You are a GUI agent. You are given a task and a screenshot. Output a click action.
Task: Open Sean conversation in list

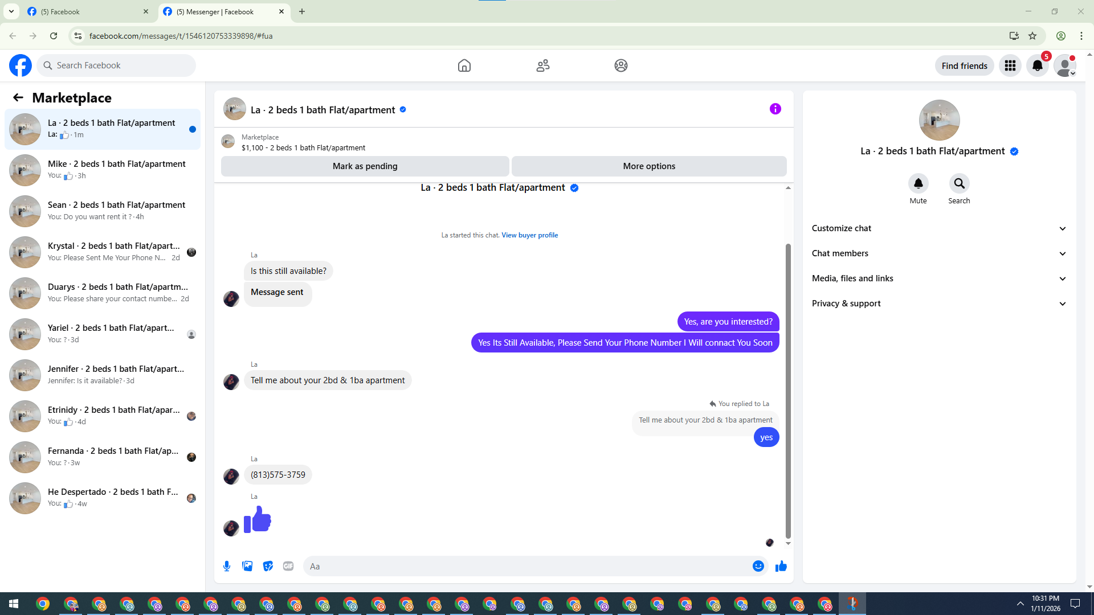point(103,211)
